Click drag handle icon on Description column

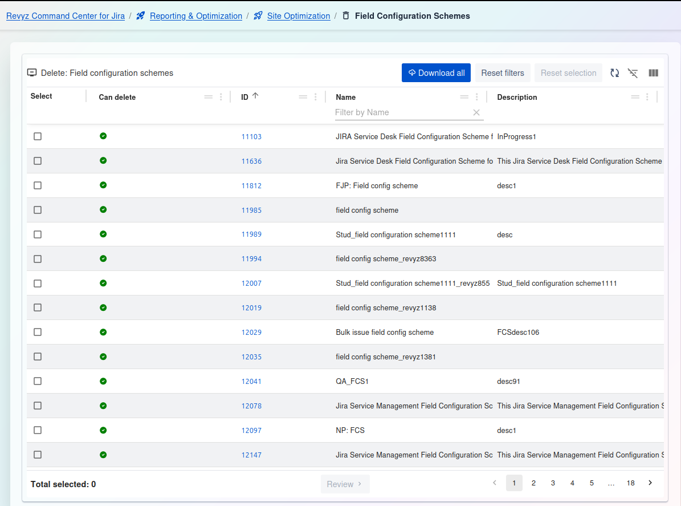[635, 97]
